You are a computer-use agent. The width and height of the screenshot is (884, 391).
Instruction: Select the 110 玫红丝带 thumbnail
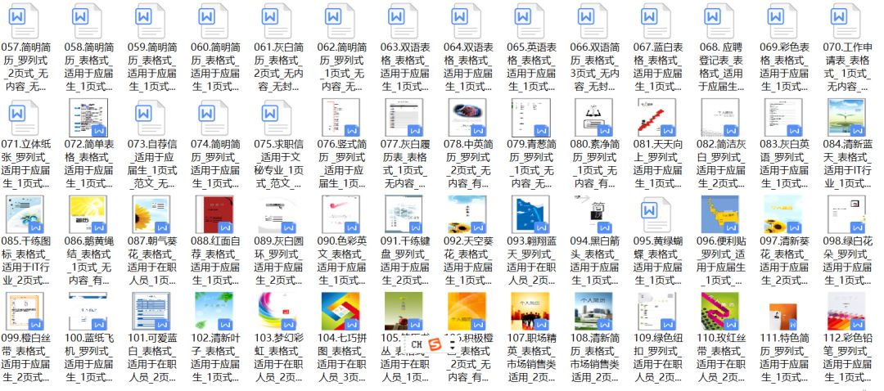click(720, 311)
